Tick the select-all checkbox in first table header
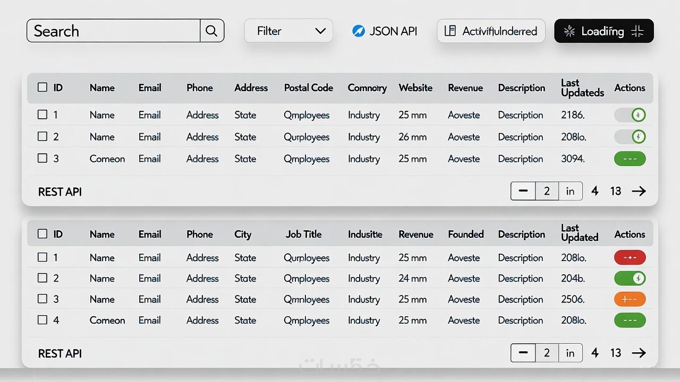Screen dimensions: 680x382 coord(42,88)
